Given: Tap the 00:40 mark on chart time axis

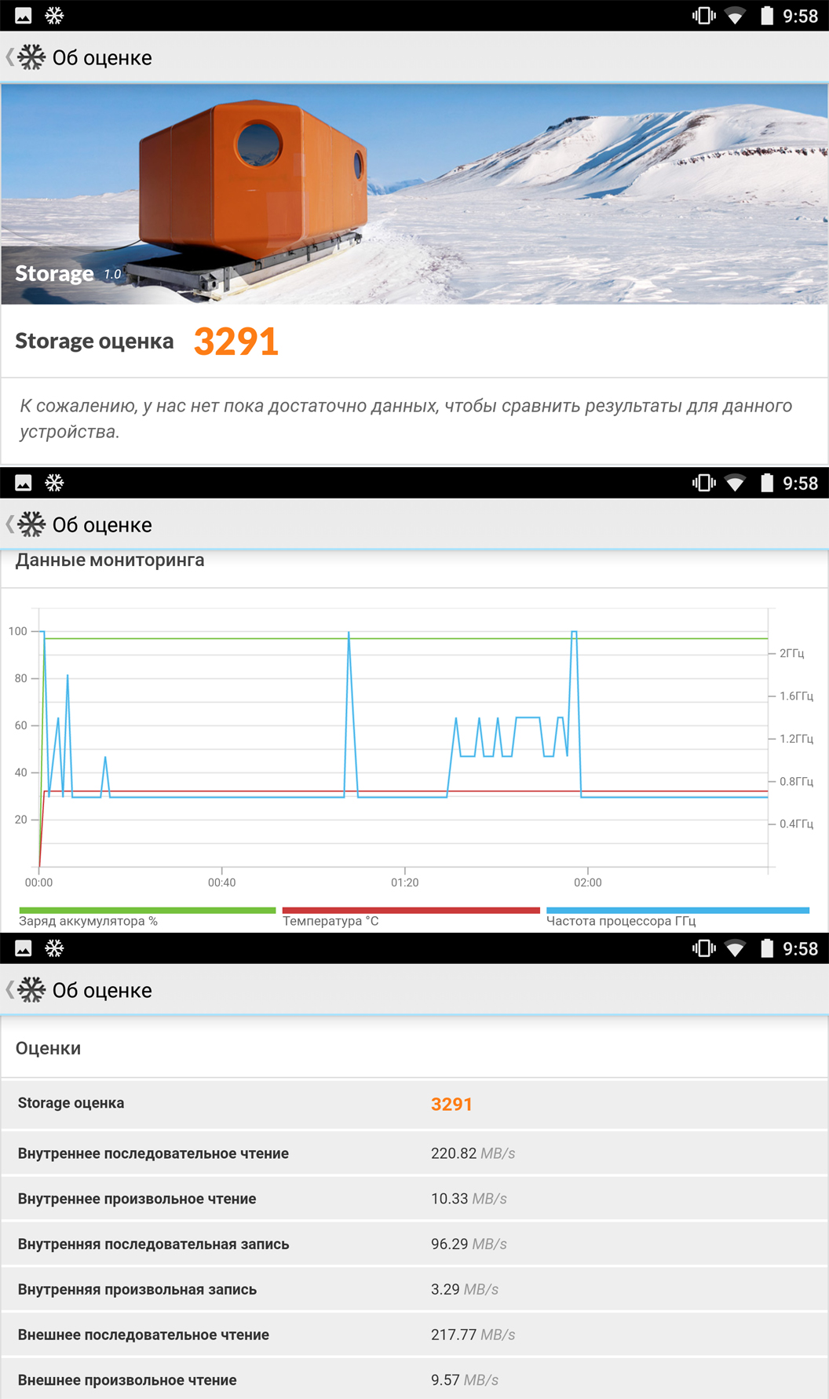Looking at the screenshot, I should click(222, 882).
